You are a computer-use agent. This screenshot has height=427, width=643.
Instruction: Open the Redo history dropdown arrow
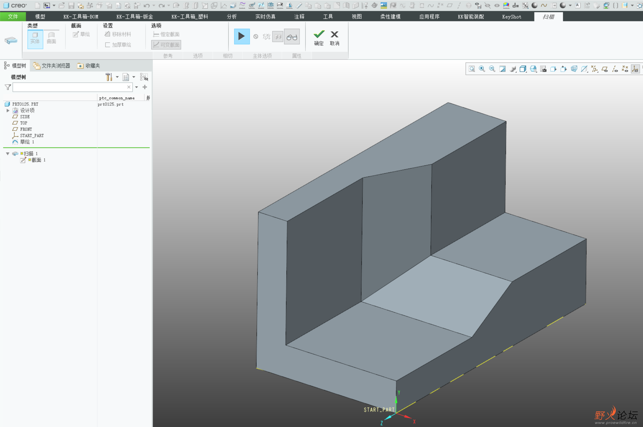coord(169,5)
